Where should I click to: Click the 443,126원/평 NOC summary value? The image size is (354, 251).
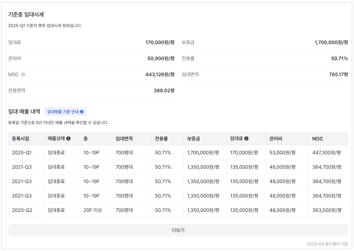pyautogui.click(x=160, y=75)
